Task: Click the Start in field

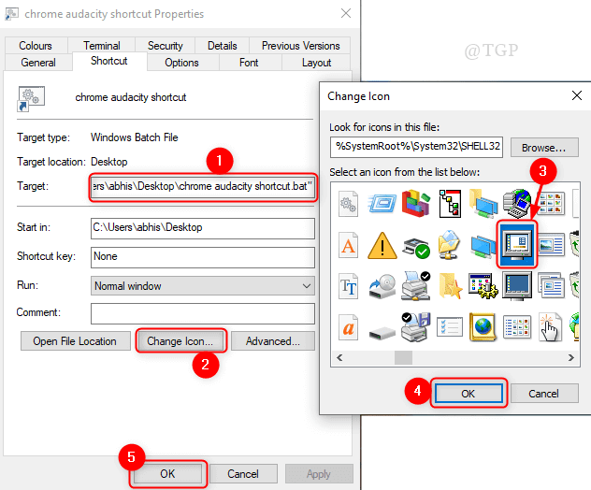Action: coord(202,228)
